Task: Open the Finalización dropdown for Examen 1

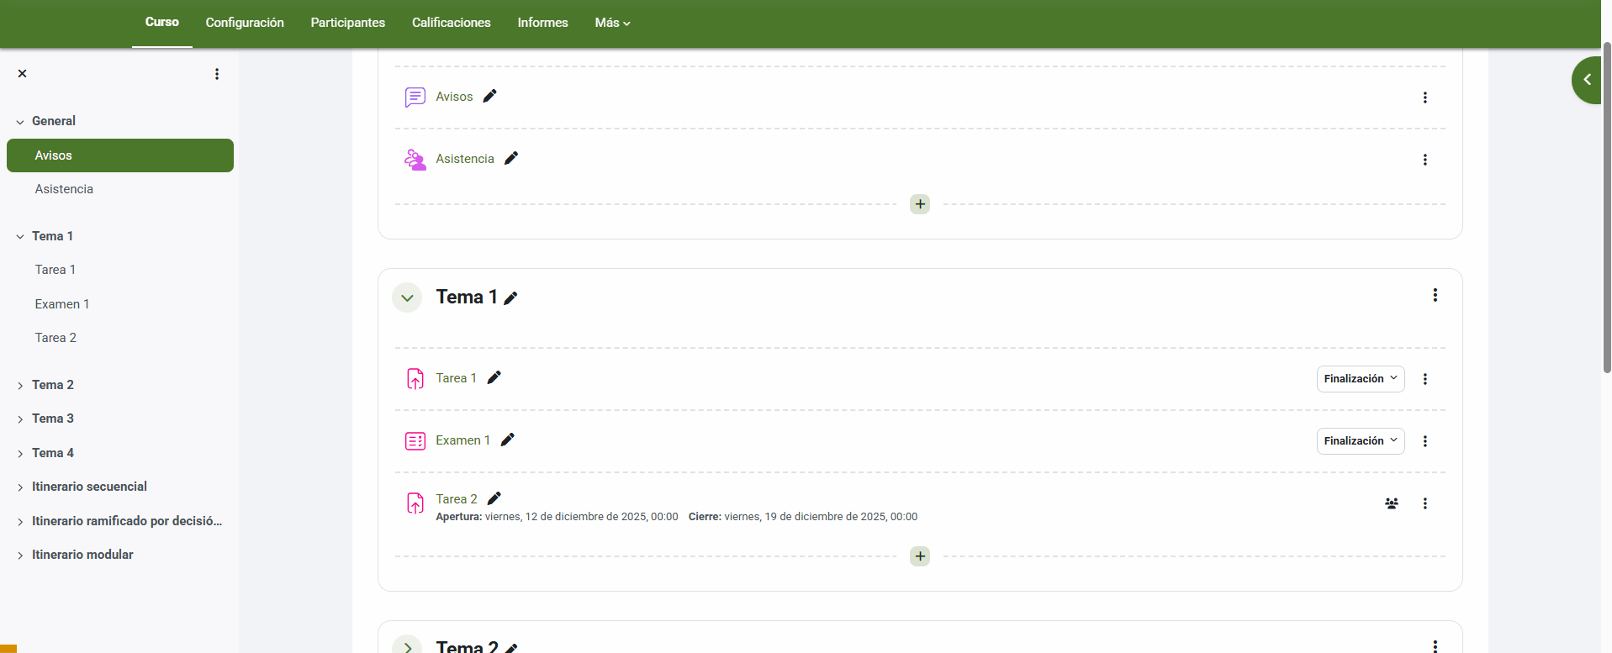Action: (x=1360, y=441)
